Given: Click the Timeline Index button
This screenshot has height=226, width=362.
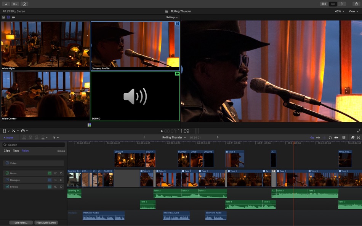Looking at the screenshot, I should click(x=9, y=137).
